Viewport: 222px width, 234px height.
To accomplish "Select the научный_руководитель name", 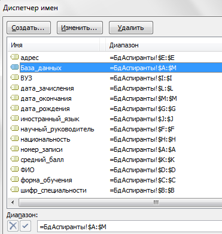I will 57,129.
